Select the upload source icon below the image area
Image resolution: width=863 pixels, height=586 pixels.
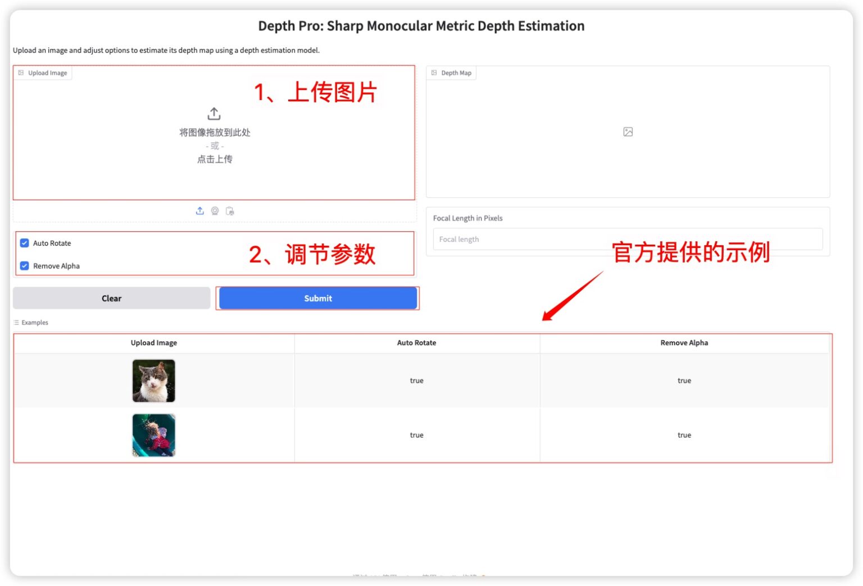point(200,210)
